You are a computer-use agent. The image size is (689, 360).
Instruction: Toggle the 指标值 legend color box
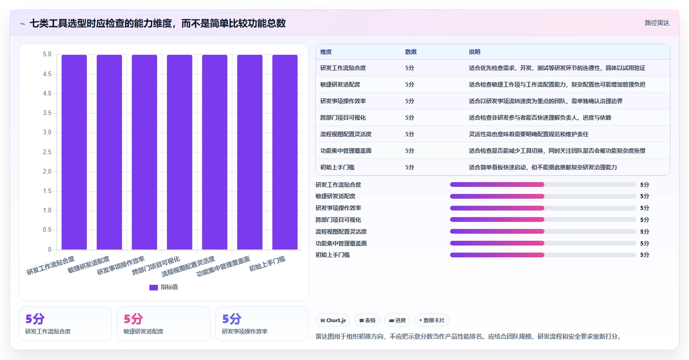[x=153, y=287]
